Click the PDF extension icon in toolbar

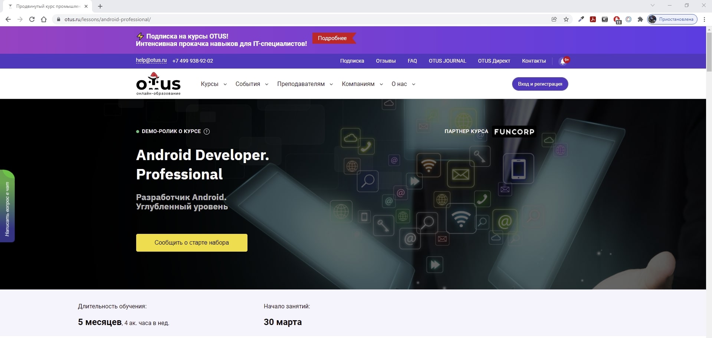click(593, 19)
